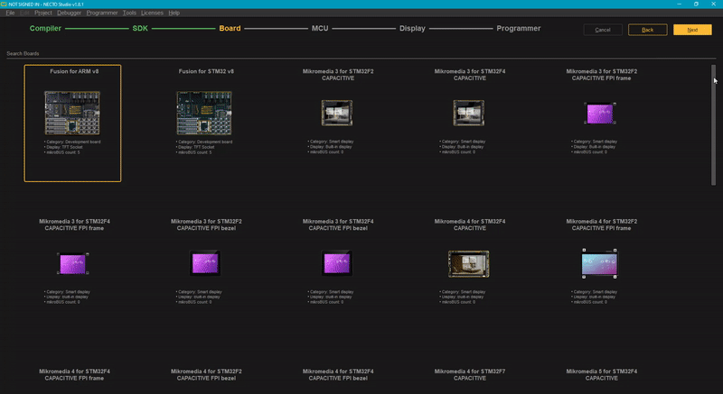Click Mikromedia 3 for STM32F4 CAPACITIVE title
This screenshot has height=394, width=723.
point(470,75)
